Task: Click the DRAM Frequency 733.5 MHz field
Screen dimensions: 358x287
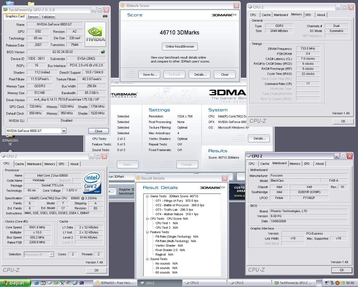Action: point(308,48)
